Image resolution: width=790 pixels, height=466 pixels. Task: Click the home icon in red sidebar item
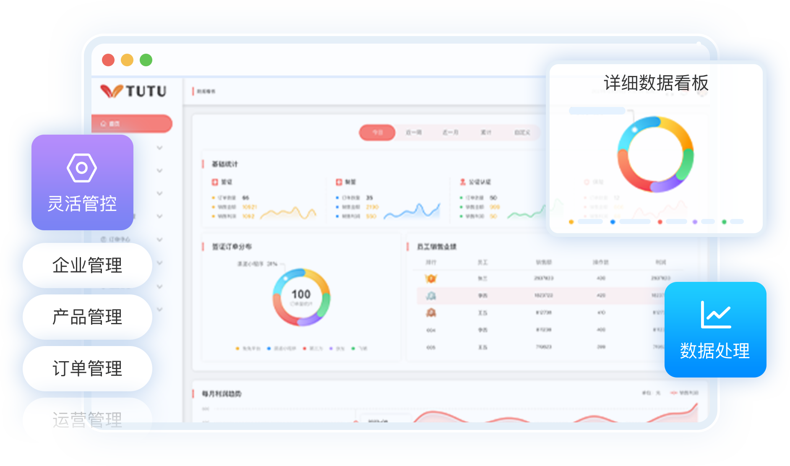coord(103,124)
